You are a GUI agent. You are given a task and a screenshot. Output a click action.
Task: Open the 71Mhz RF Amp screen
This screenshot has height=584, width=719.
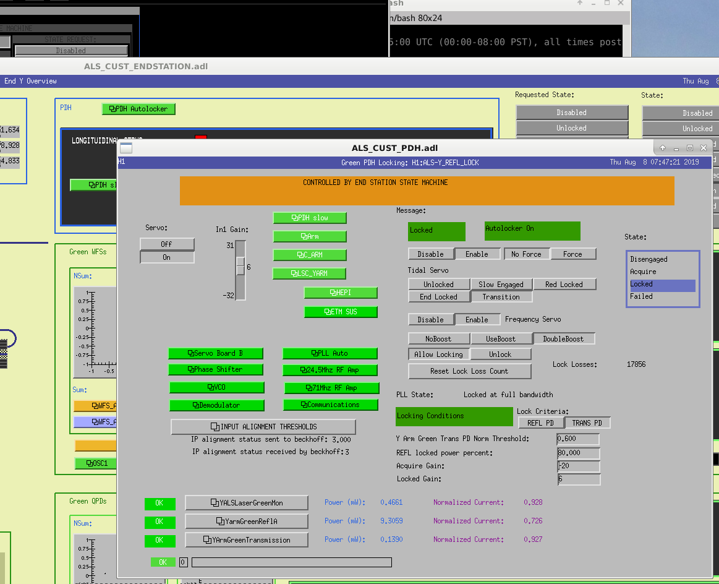[x=332, y=388]
